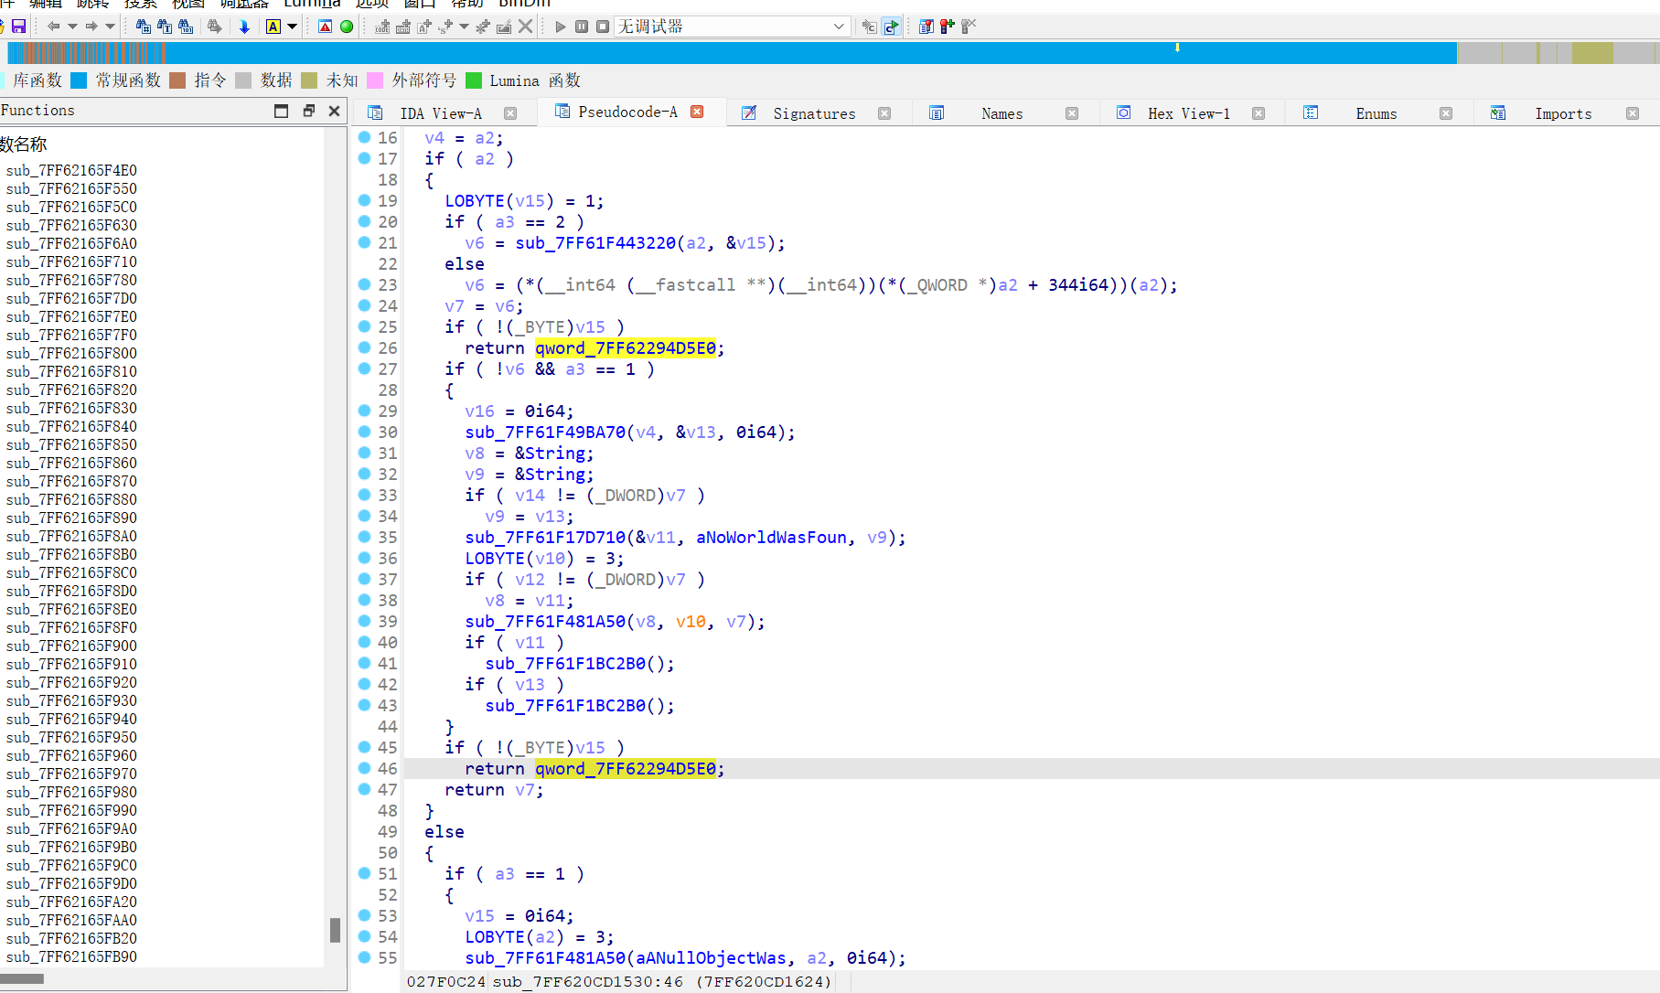Screen dimensions: 1660x993
Task: Start the process with the play button
Action: (x=561, y=27)
